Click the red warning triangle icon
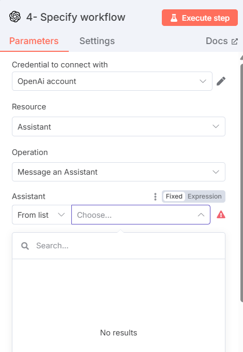Viewport: 243px width, 352px height. (x=221, y=215)
